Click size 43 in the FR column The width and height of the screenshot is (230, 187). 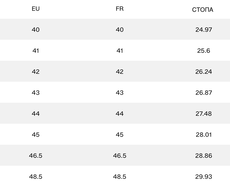(x=120, y=93)
